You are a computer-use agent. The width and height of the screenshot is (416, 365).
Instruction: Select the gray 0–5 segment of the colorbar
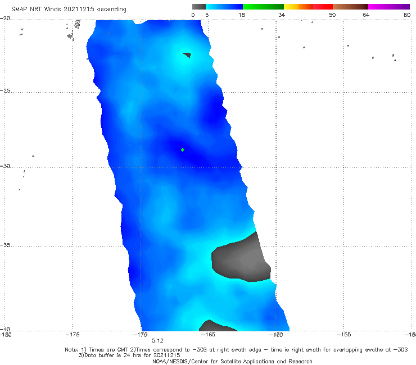(199, 7)
